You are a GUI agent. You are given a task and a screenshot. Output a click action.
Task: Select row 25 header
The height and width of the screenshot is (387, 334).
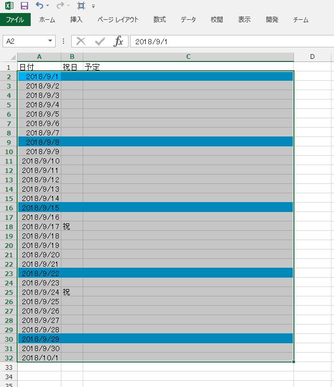point(9,293)
